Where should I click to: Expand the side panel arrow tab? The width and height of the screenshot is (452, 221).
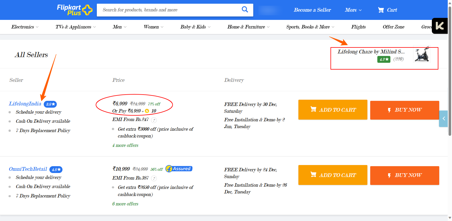[443, 118]
